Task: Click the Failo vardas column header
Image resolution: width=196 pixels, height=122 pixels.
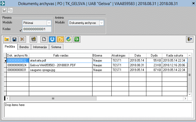Action: coord(60,55)
